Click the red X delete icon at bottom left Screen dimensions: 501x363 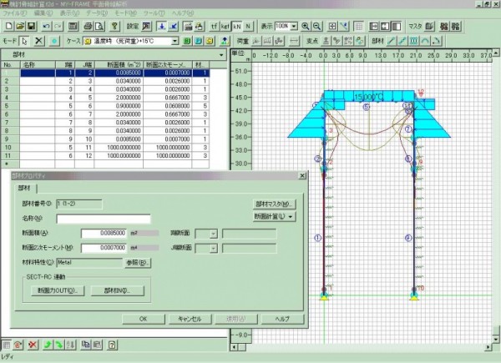pos(32,344)
